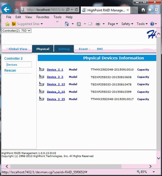Screen dimensions: 162x176
Task: Switch to the Global View tab
Action: tap(18, 49)
